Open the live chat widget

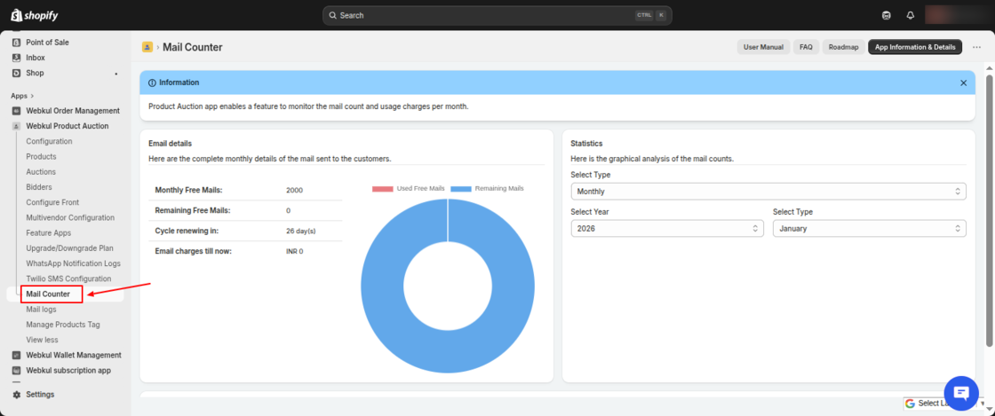(962, 393)
